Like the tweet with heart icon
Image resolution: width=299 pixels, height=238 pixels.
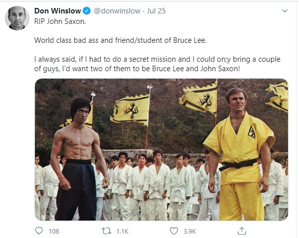tap(174, 231)
